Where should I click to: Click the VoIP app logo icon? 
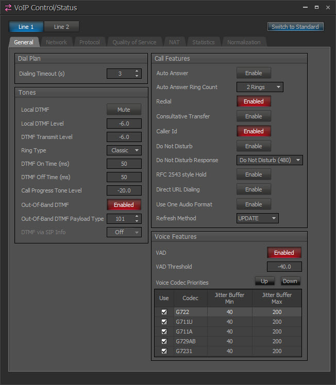coord(8,8)
